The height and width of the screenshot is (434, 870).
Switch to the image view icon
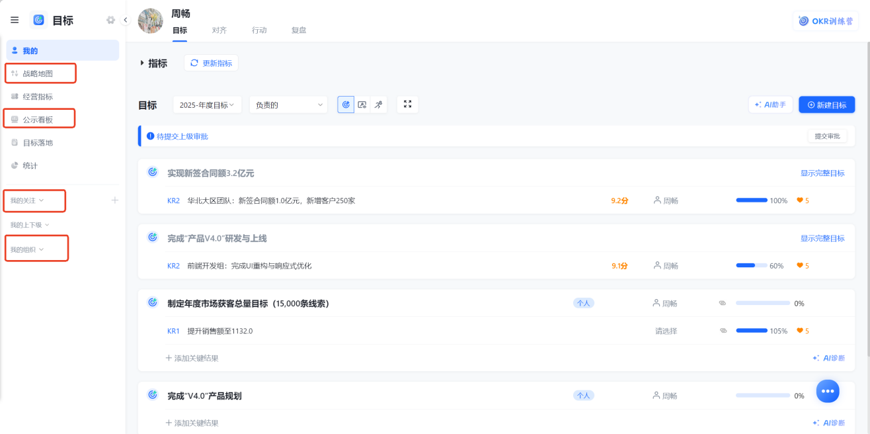coord(362,105)
